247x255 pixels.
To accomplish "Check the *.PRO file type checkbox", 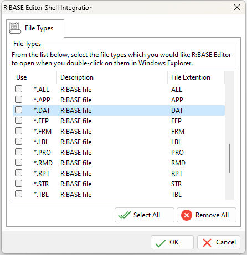I will 19,152.
